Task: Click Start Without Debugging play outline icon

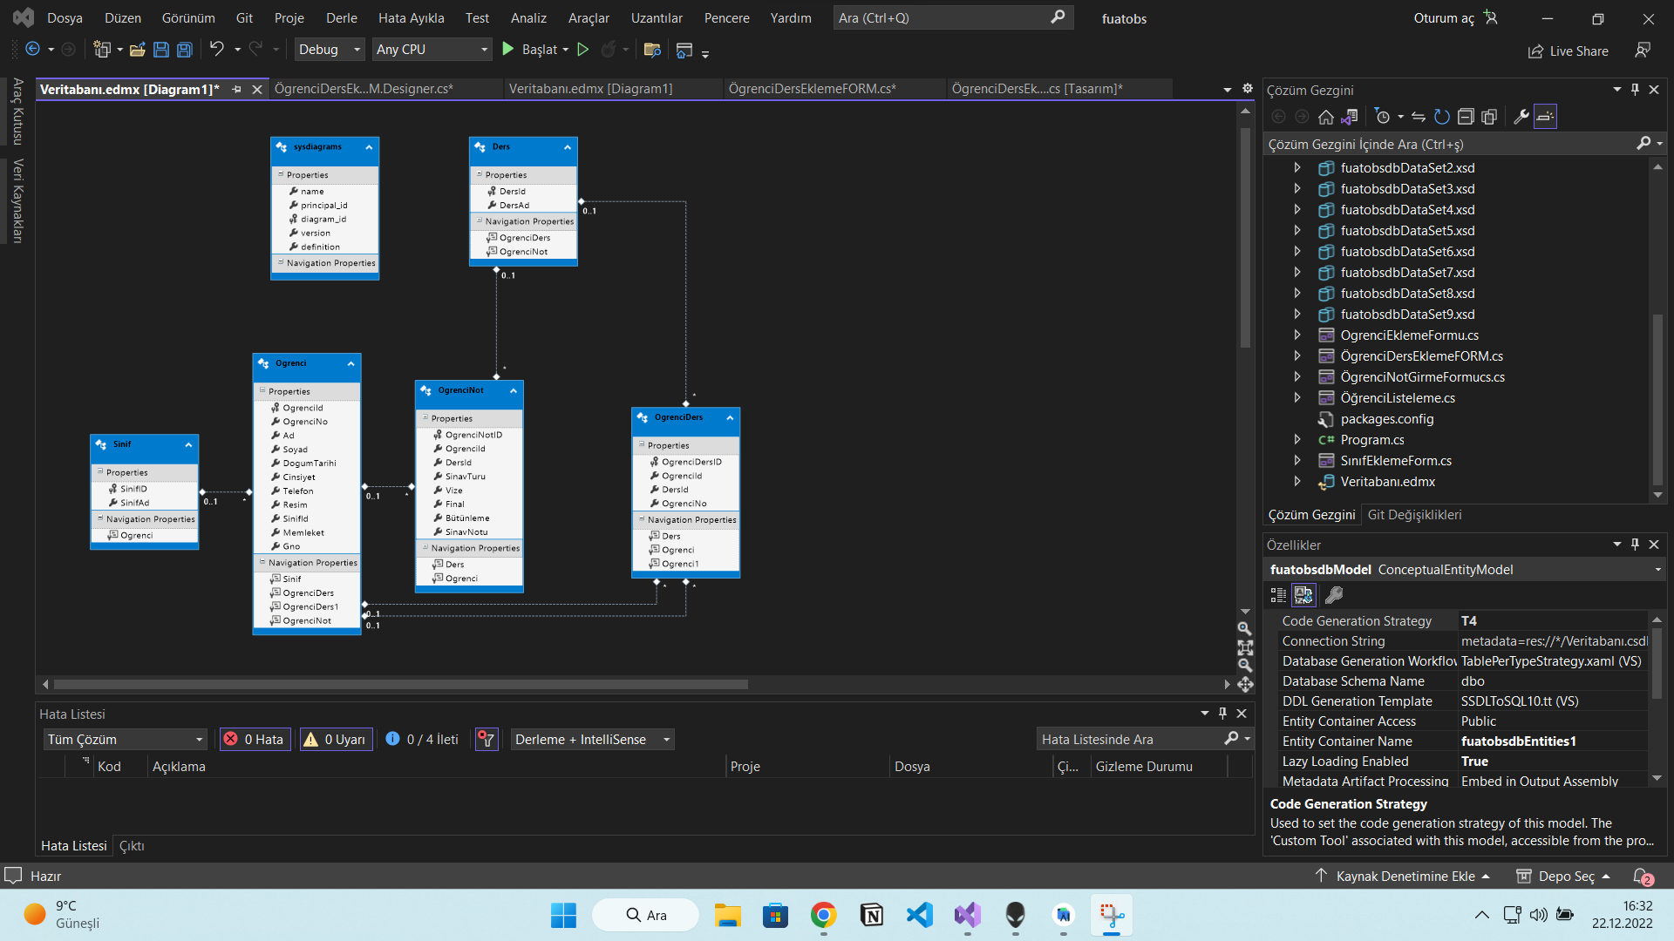Action: coord(583,50)
